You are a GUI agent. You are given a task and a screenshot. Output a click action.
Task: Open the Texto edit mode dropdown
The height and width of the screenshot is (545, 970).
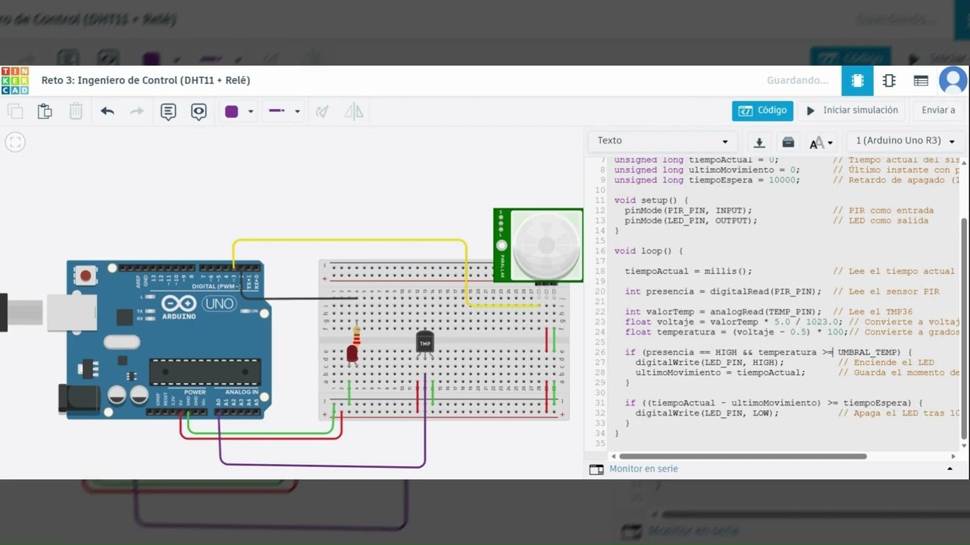pyautogui.click(x=662, y=141)
